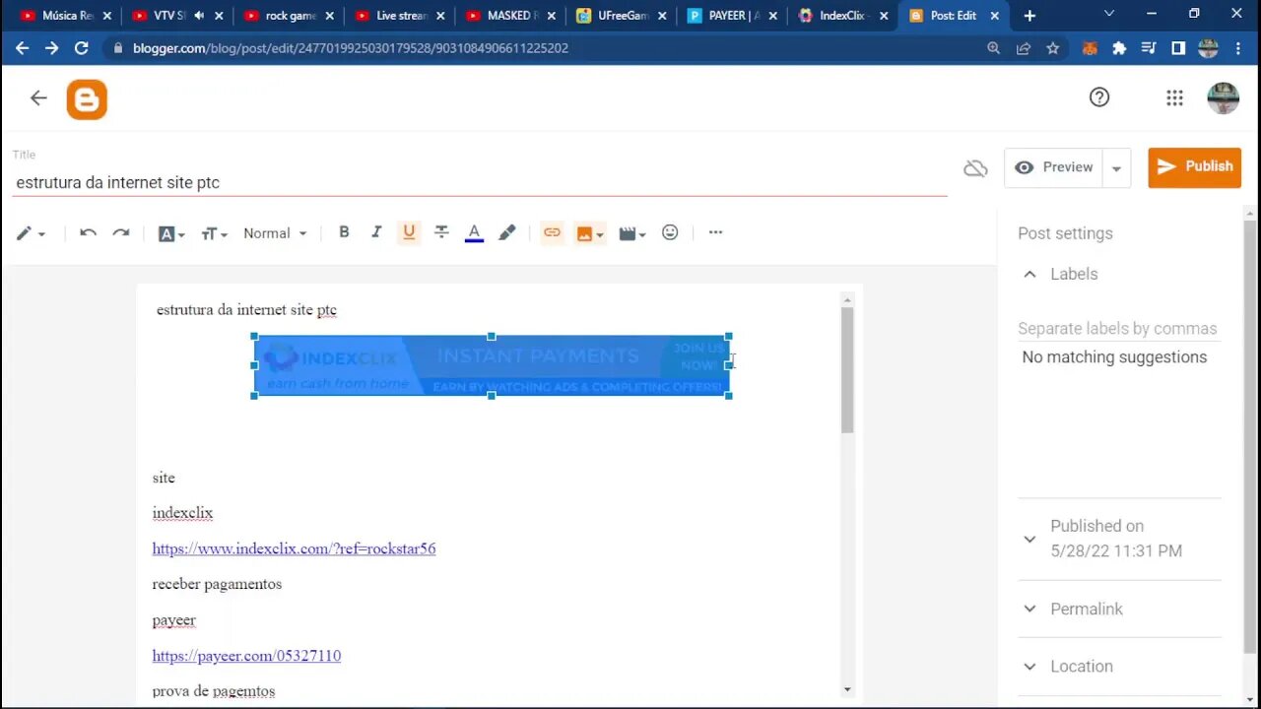The width and height of the screenshot is (1261, 709).
Task: Open the Preview options arrow
Action: pyautogui.click(x=1116, y=168)
